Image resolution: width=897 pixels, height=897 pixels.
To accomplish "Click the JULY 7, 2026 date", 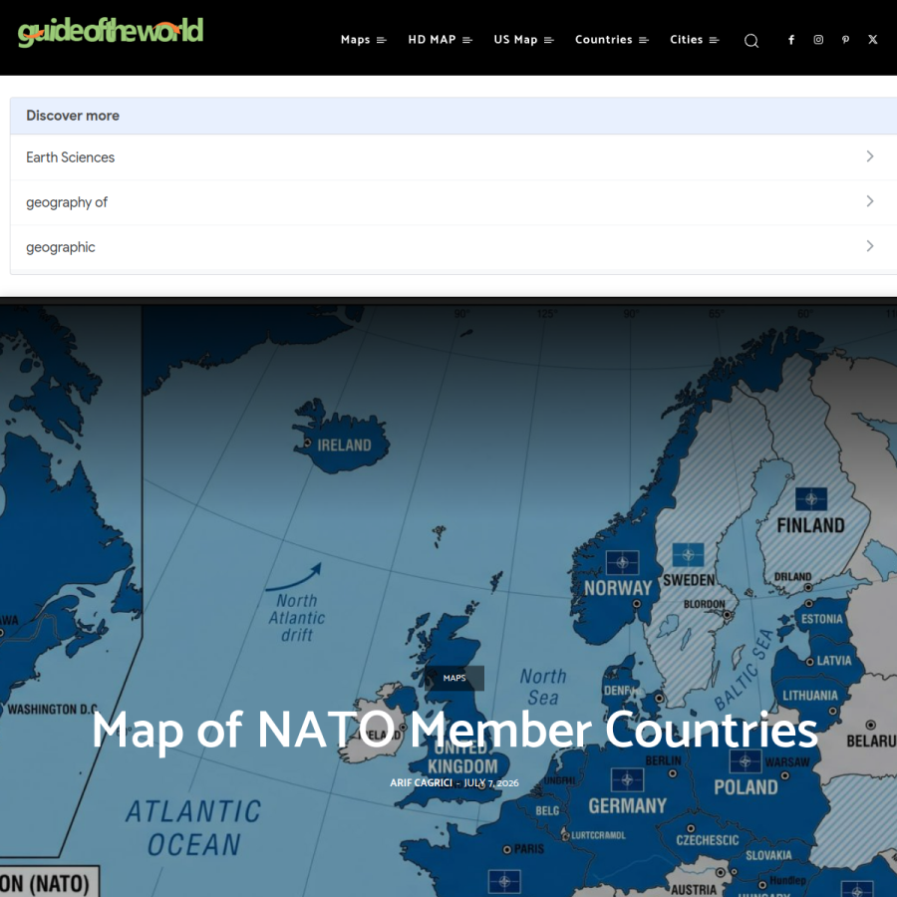I will click(x=491, y=782).
